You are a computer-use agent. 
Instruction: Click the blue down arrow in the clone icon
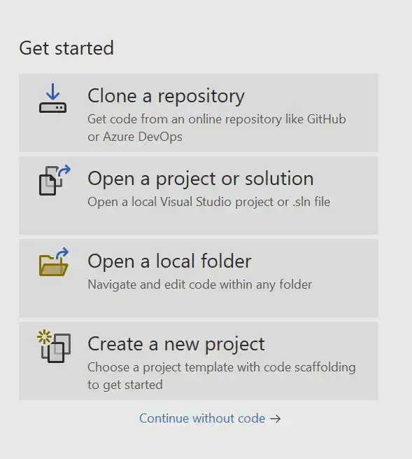[x=53, y=92]
